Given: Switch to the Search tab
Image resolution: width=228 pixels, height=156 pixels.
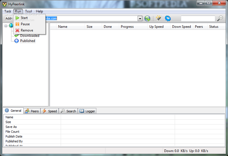Looking at the screenshot, I should click(68, 111).
